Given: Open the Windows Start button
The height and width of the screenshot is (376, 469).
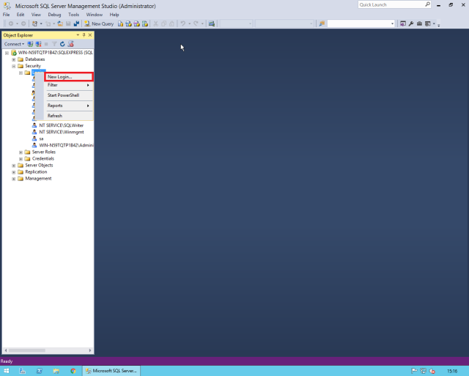Looking at the screenshot, I should coord(7,371).
